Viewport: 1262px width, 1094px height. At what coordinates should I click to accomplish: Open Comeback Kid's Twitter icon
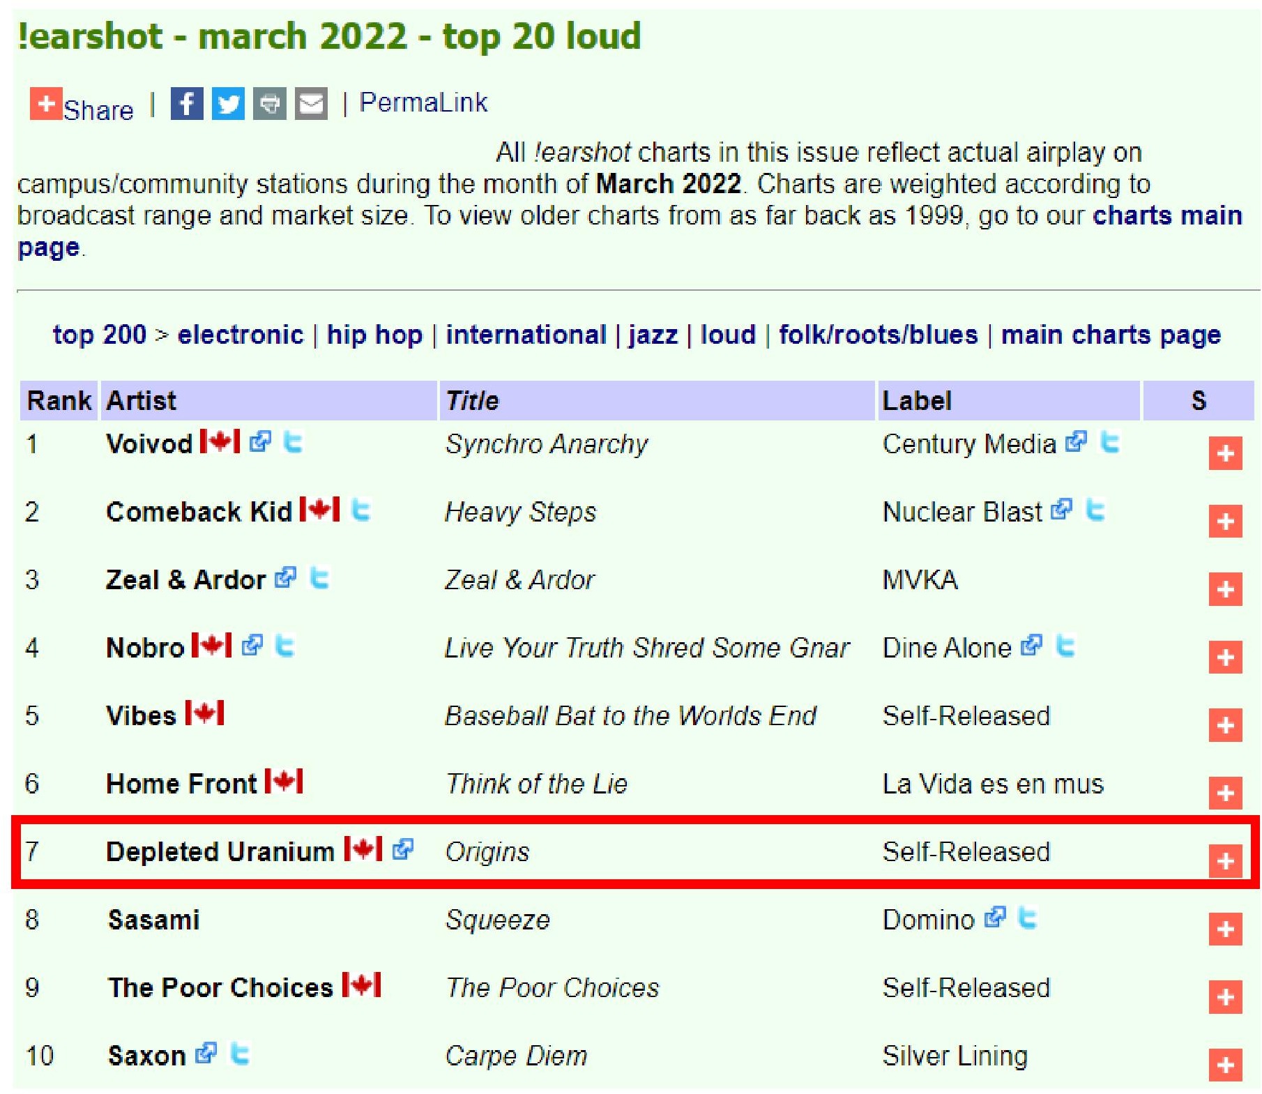point(360,510)
